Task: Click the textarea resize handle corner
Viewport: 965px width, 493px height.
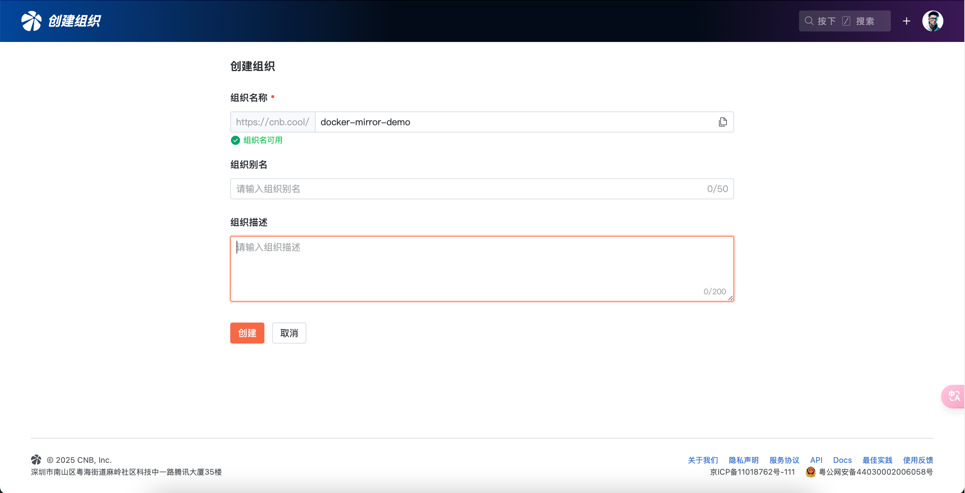Action: click(730, 298)
